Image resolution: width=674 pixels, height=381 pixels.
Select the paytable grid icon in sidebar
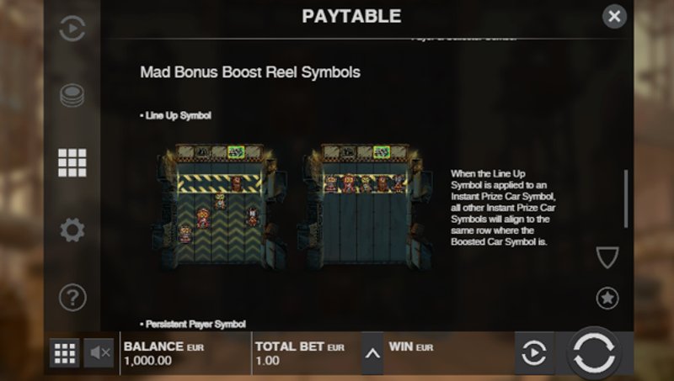click(72, 162)
